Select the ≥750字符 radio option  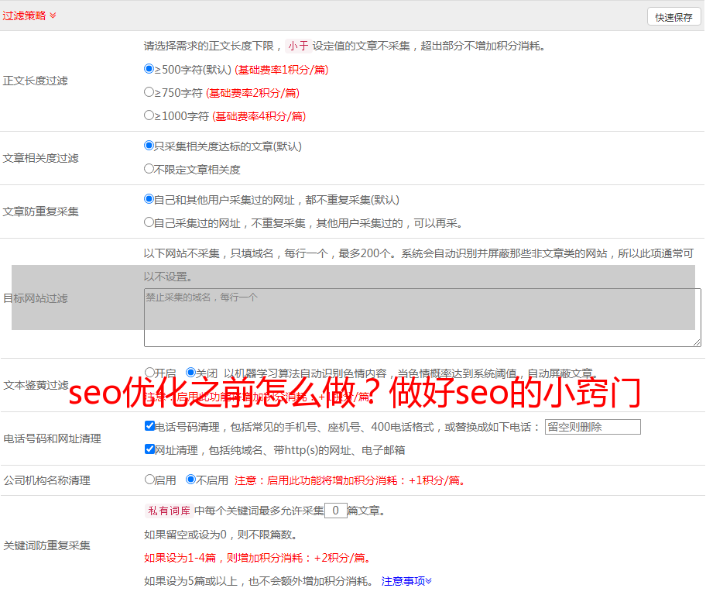click(x=149, y=92)
